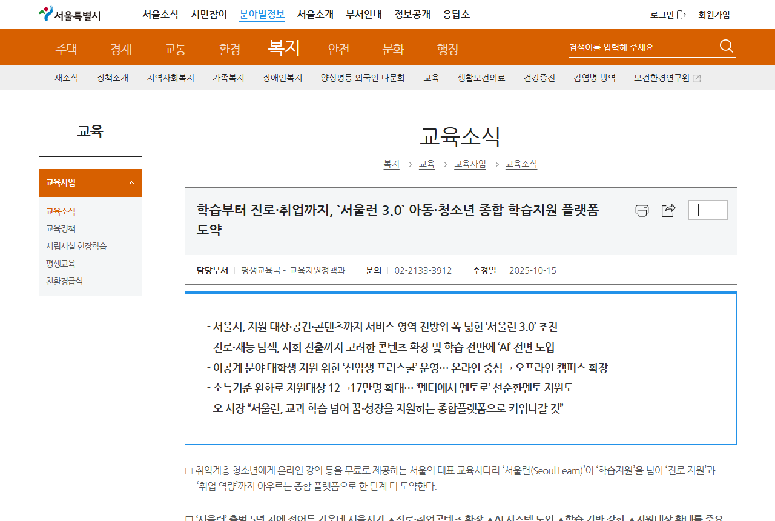Select the 환경 category tab
The image size is (775, 521).
point(230,49)
